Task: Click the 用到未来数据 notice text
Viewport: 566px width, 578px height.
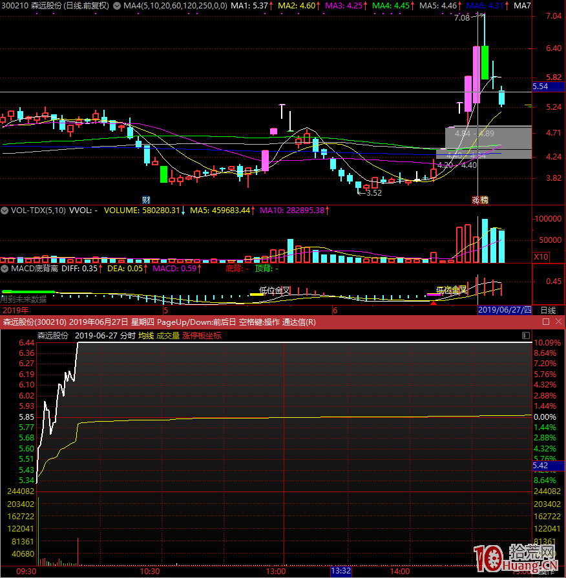Action: pos(24,299)
